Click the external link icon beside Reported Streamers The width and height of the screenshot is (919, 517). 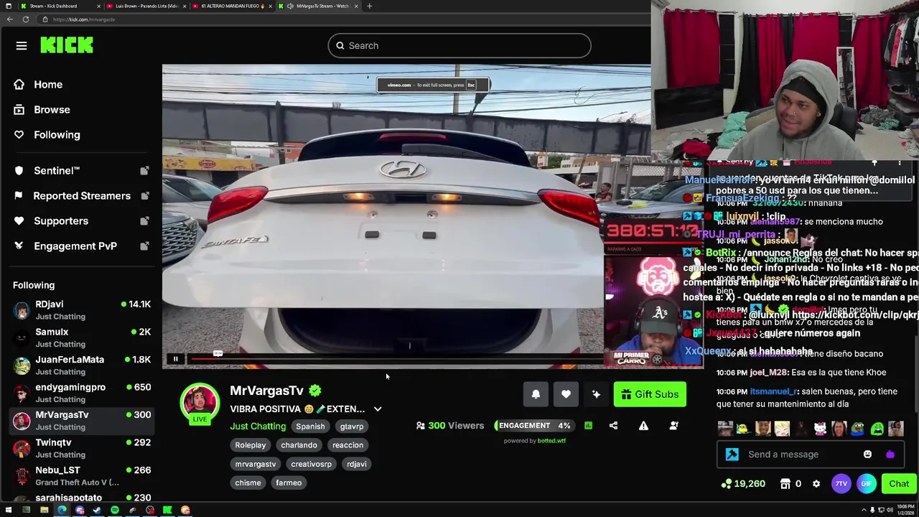(144, 196)
